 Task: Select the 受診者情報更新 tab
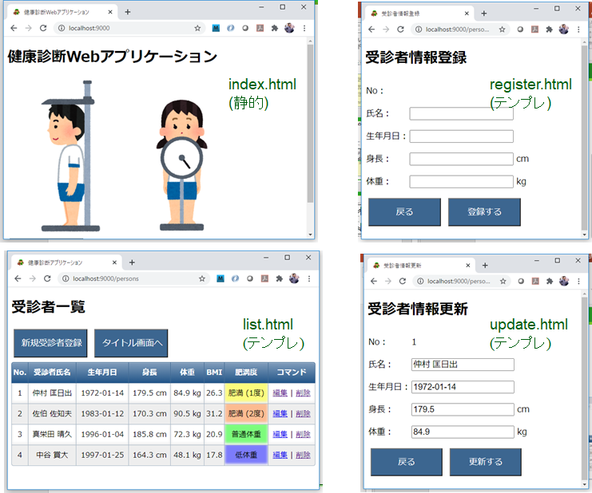point(415,265)
